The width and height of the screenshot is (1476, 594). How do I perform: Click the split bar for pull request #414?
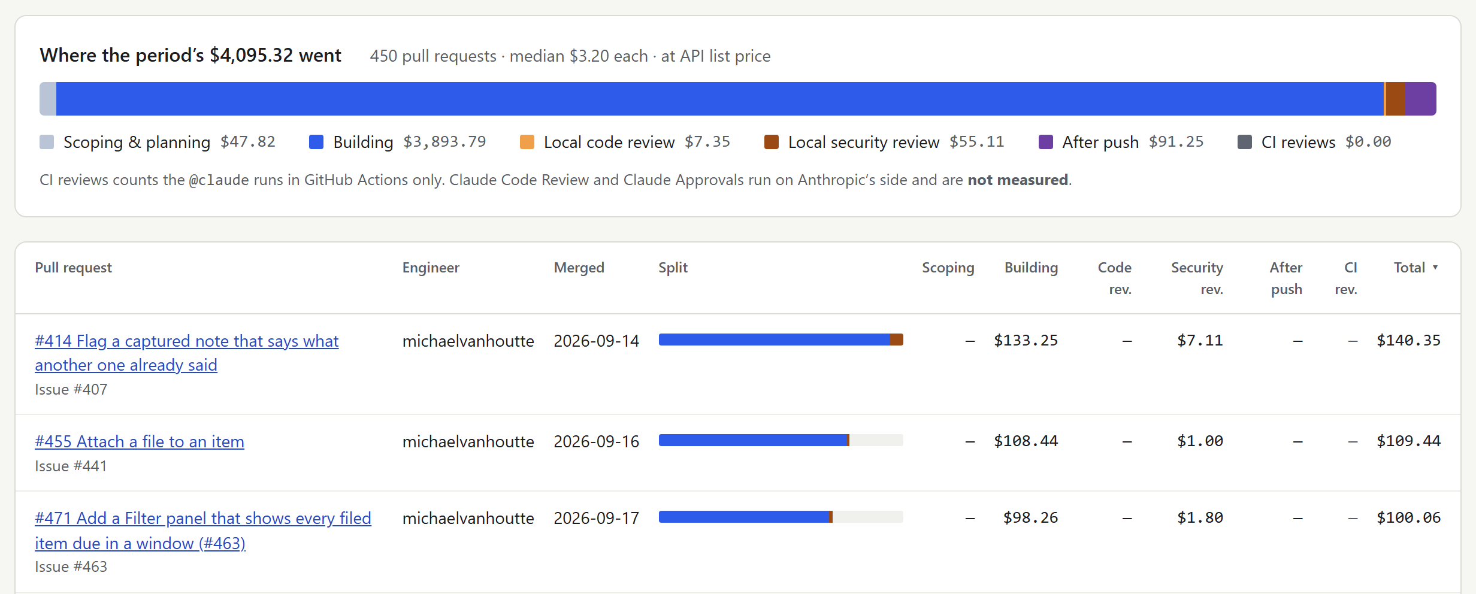(x=781, y=340)
